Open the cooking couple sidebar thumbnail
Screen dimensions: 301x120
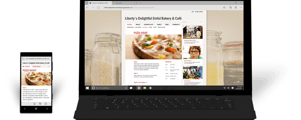[x=193, y=32]
